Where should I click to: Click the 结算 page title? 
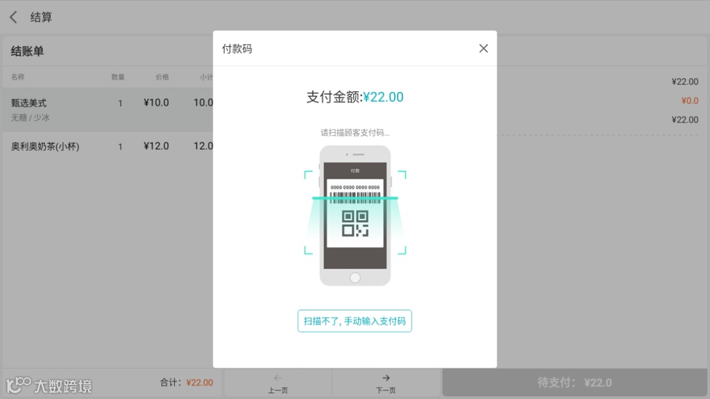pyautogui.click(x=41, y=17)
